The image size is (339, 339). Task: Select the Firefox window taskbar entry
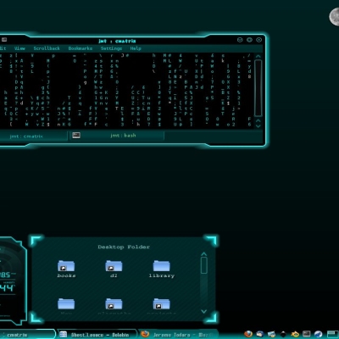tap(179, 335)
